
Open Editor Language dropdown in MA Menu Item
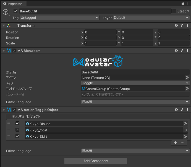point(135,102)
